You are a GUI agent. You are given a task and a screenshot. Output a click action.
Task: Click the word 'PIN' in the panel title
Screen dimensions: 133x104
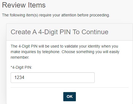pyautogui.click(x=65, y=32)
